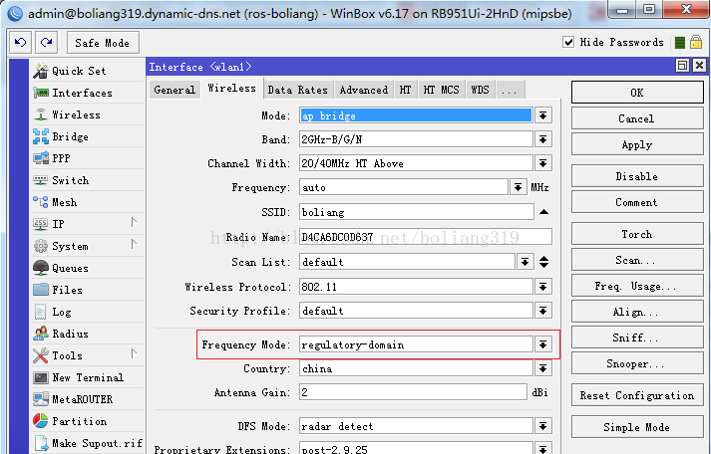The width and height of the screenshot is (711, 454).
Task: Open the Wireless Protocol dropdown
Action: [542, 287]
